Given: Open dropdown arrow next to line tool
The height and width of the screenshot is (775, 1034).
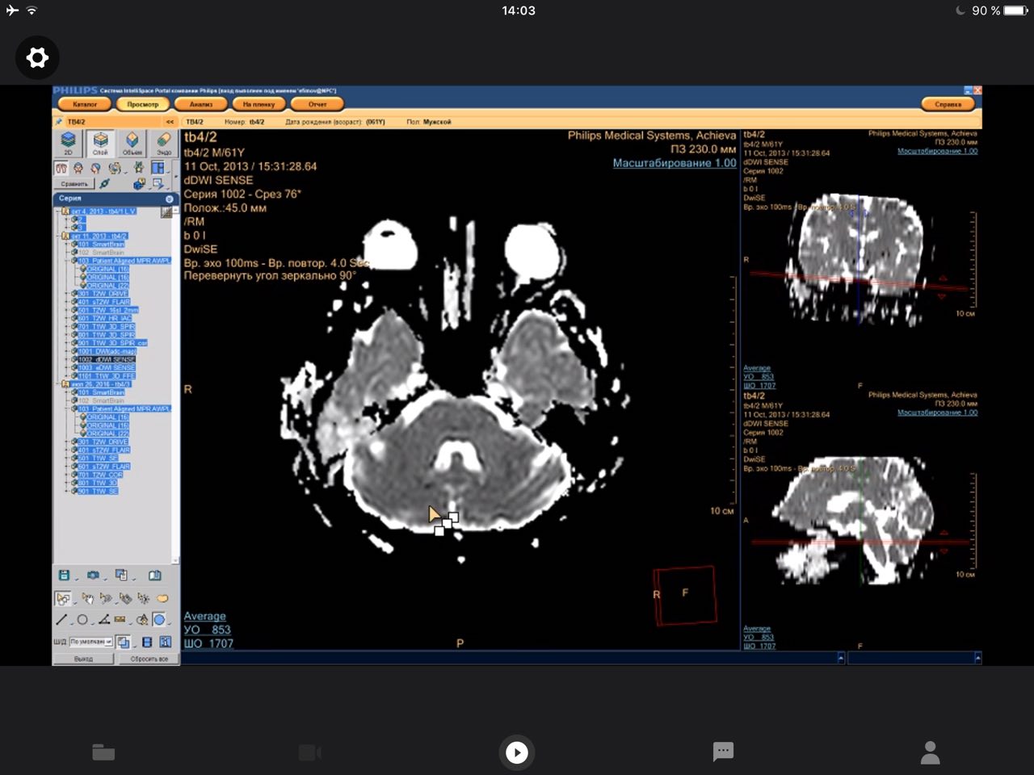Looking at the screenshot, I should point(72,622).
